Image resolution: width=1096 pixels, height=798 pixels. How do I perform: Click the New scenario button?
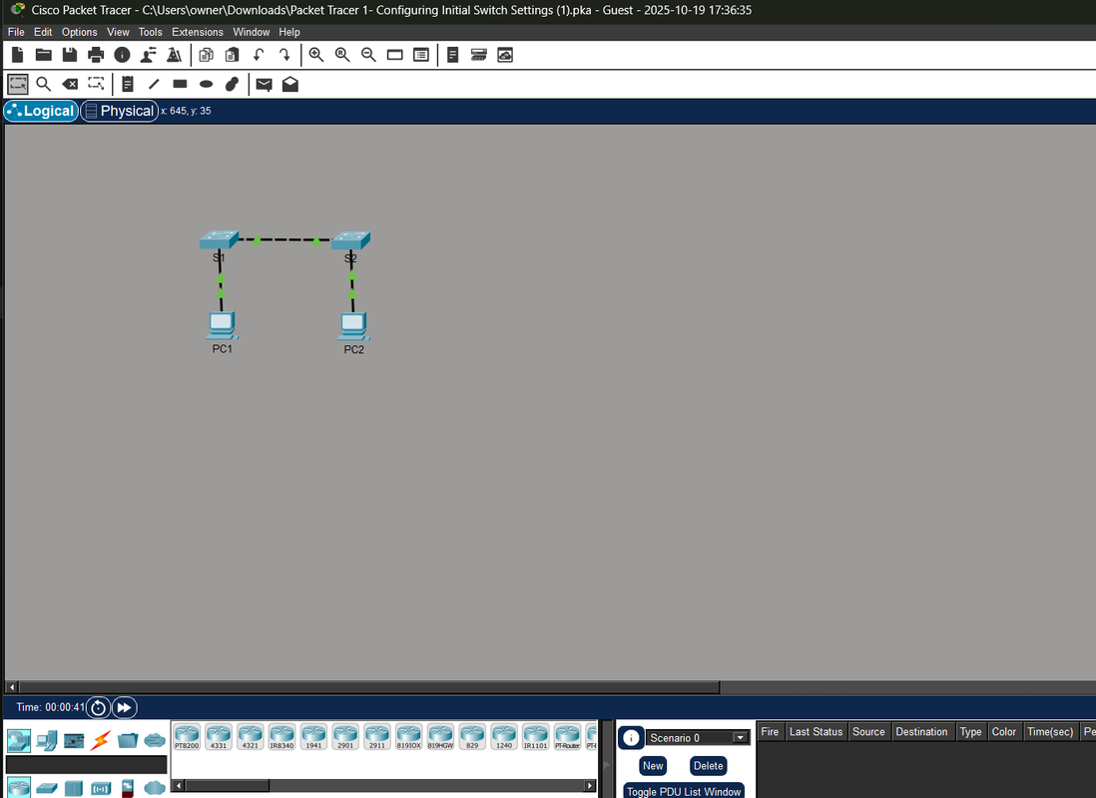coord(653,766)
